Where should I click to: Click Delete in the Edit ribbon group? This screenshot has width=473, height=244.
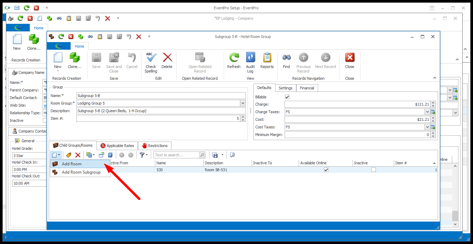(167, 61)
